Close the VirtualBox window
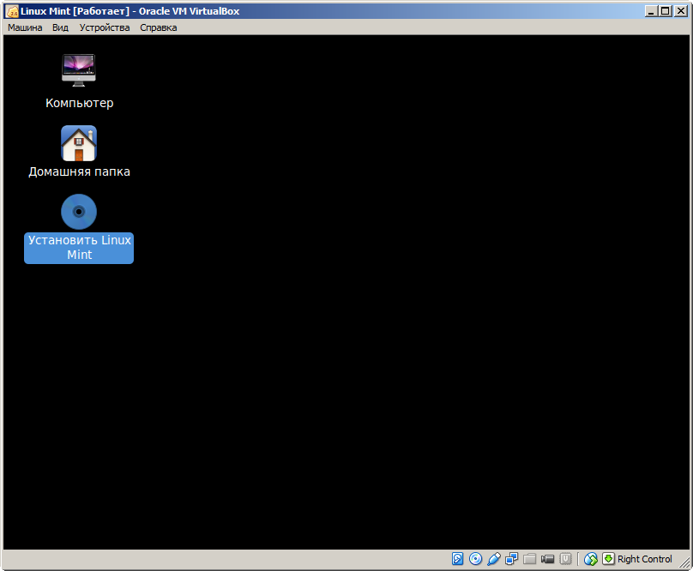This screenshot has height=571, width=693. tap(681, 11)
